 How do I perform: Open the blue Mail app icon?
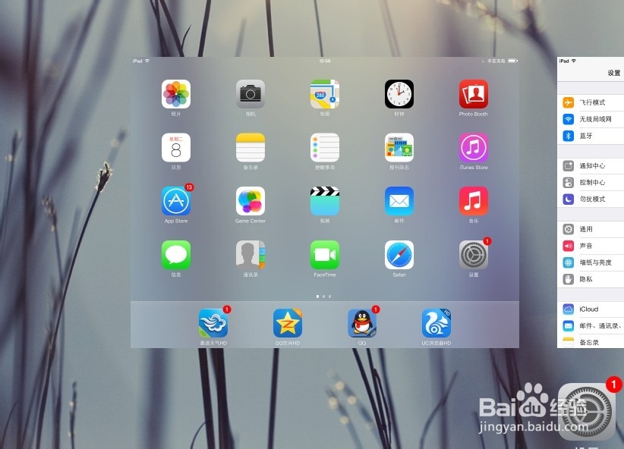399,201
